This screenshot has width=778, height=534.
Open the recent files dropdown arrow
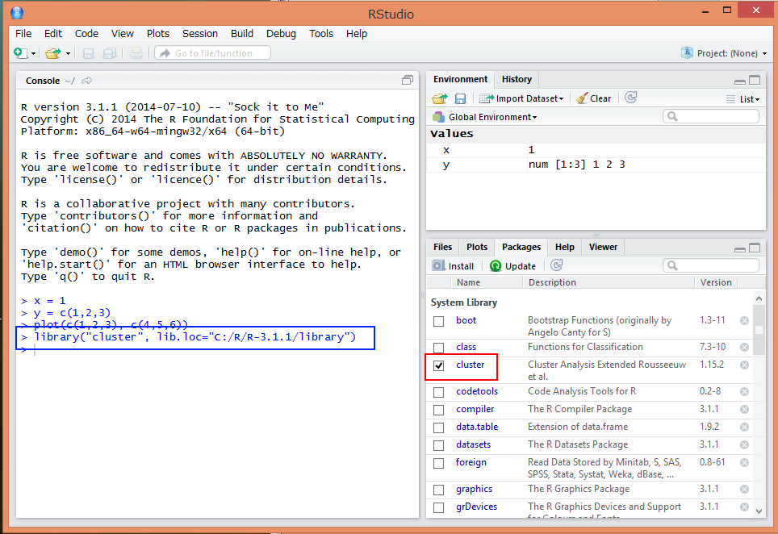[x=68, y=53]
